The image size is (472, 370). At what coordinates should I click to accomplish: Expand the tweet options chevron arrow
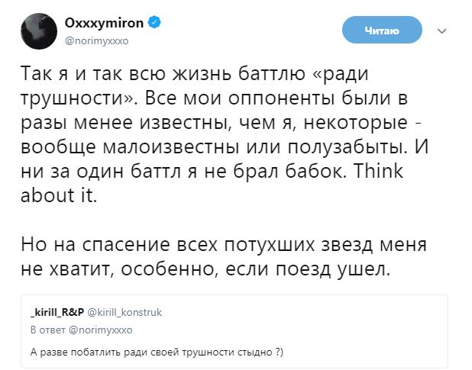(441, 31)
